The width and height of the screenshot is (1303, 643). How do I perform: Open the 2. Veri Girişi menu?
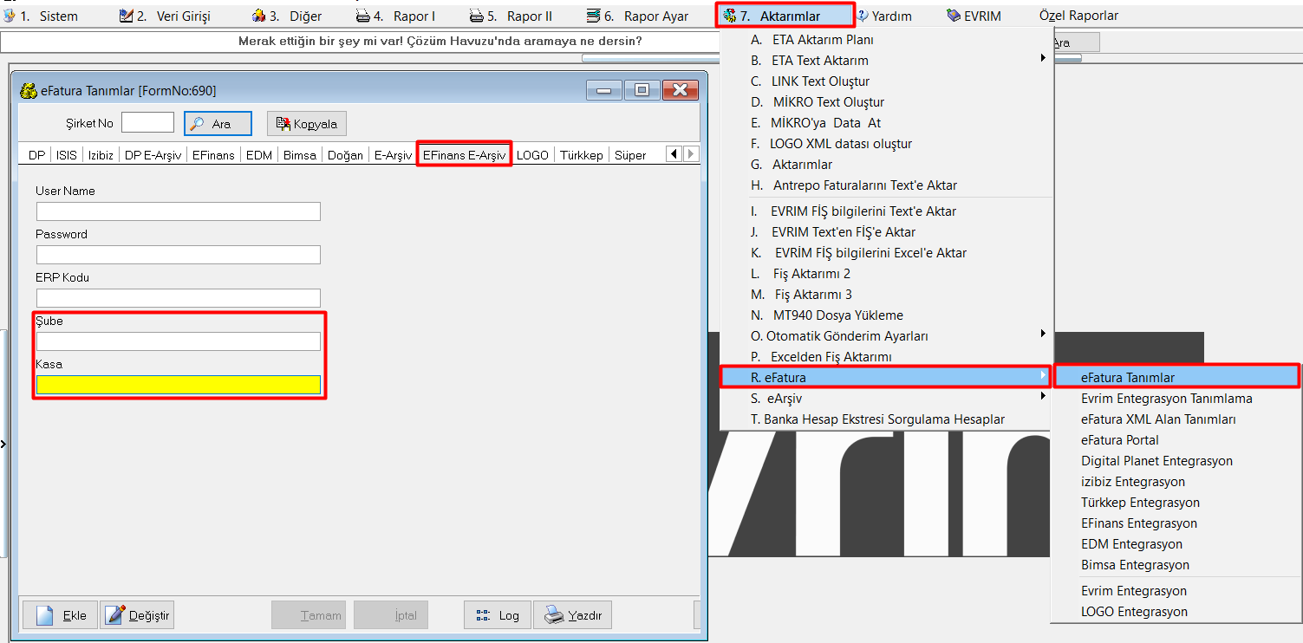point(164,16)
